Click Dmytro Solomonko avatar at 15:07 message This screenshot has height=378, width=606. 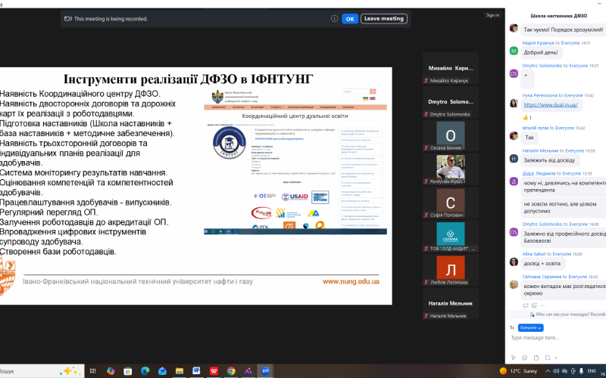click(x=514, y=73)
